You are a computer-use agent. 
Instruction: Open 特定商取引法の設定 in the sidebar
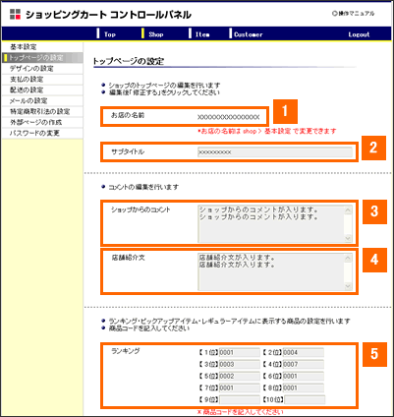42,112
